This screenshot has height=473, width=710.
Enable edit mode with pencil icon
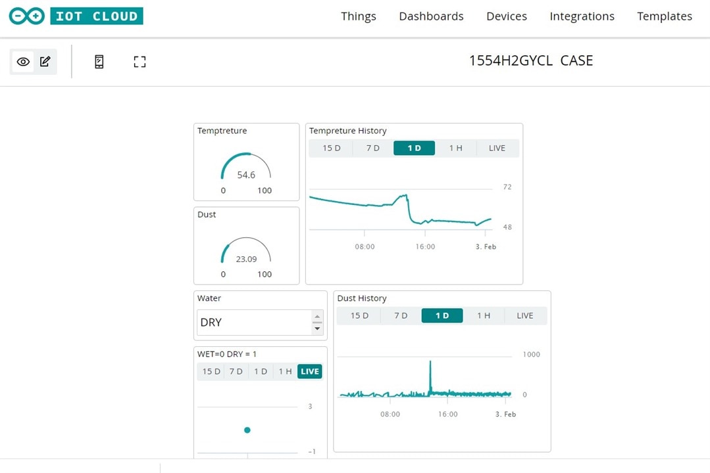[45, 62]
